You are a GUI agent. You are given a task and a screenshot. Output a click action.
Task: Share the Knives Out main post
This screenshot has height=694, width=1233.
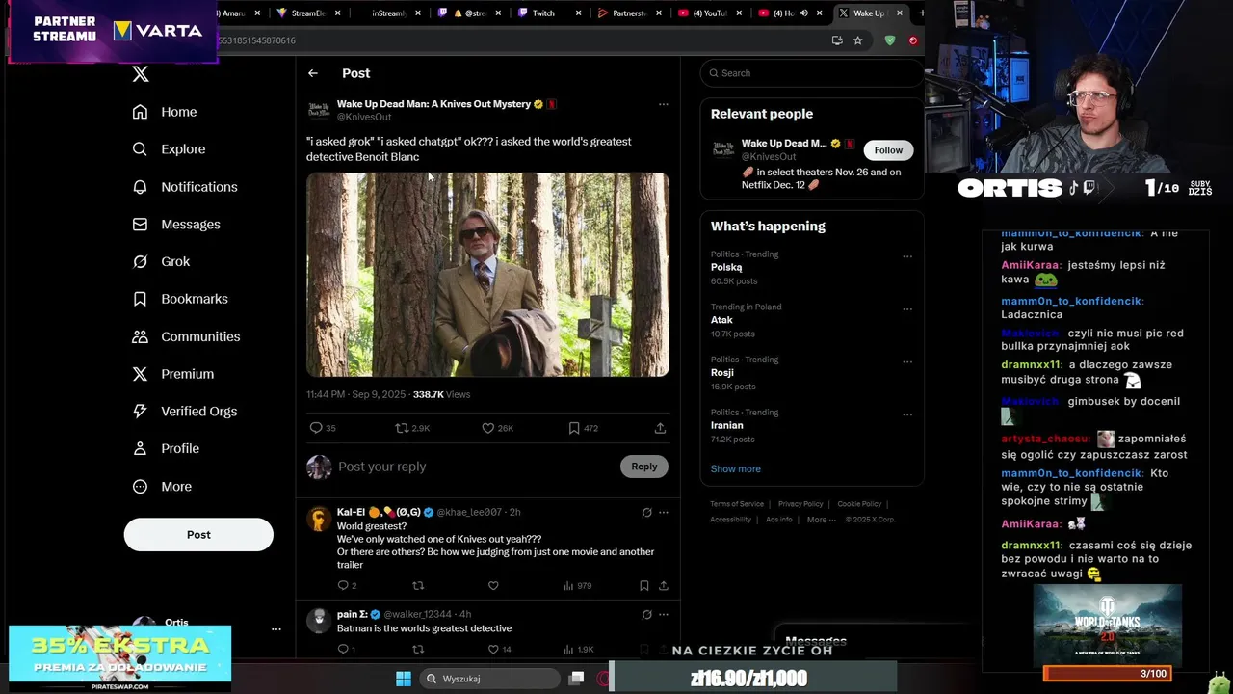pyautogui.click(x=660, y=428)
